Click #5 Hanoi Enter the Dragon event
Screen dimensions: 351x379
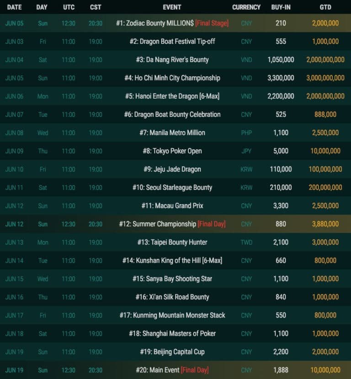172,96
